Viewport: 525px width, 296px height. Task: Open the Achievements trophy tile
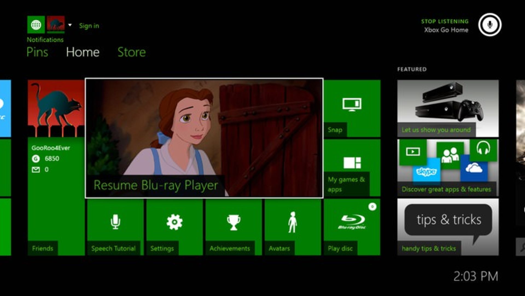[234, 227]
